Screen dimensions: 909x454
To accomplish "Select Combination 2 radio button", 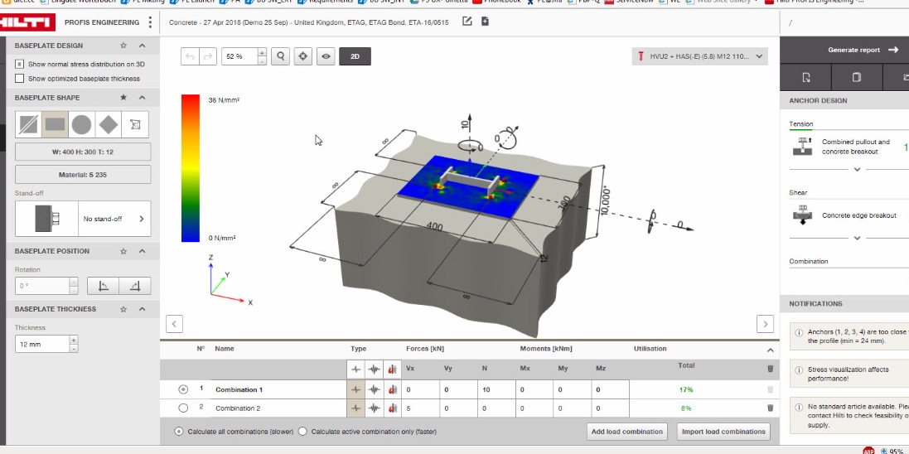I will tap(183, 408).
